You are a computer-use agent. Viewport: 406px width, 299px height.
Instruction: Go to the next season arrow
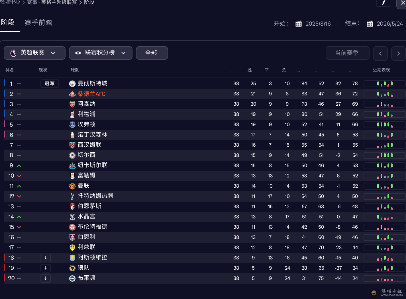(398, 54)
